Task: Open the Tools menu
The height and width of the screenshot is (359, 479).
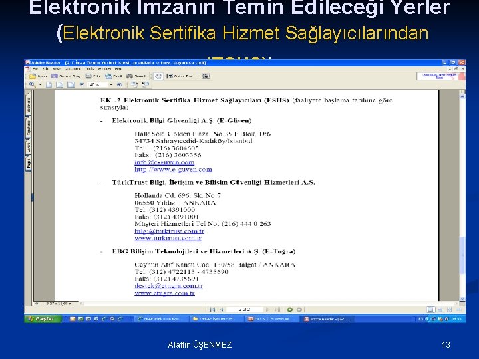Action: point(90,68)
